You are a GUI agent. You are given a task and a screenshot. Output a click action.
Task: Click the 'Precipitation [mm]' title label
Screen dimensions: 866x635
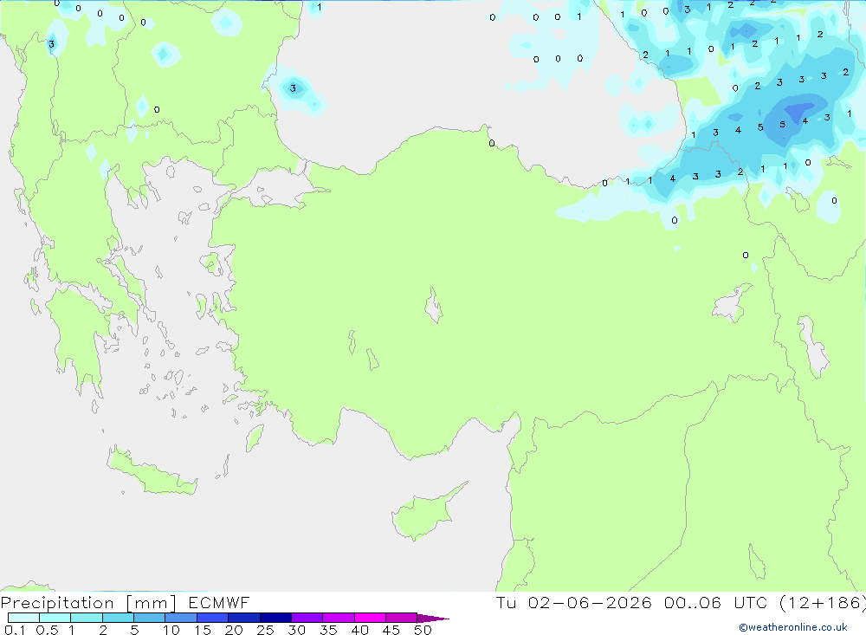88,603
